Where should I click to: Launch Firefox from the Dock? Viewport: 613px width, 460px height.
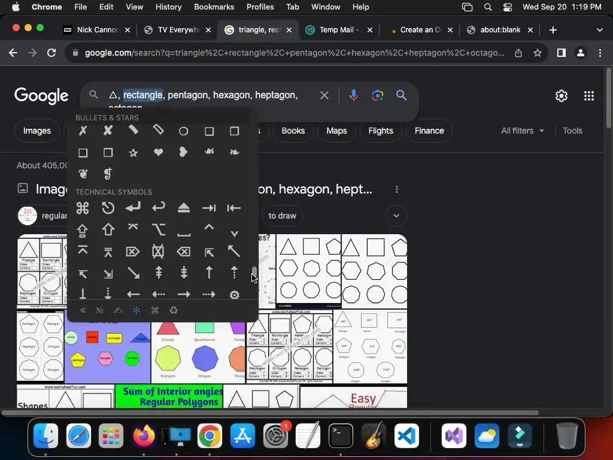144,436
